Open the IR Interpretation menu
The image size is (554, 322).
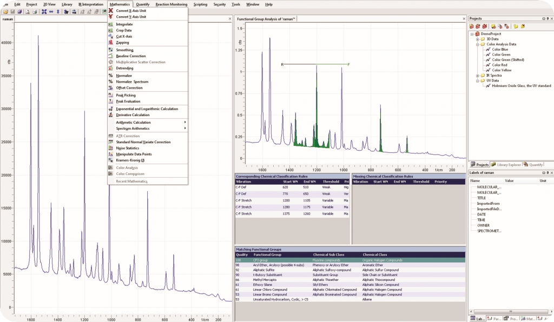(91, 4)
